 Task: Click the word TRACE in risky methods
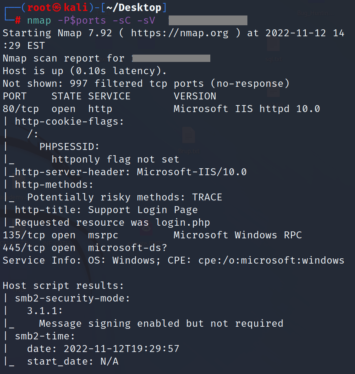tap(207, 197)
